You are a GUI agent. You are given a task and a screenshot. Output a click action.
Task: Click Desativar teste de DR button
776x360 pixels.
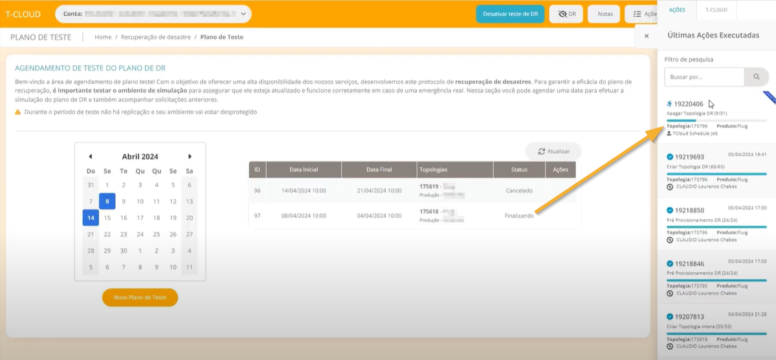(x=510, y=14)
